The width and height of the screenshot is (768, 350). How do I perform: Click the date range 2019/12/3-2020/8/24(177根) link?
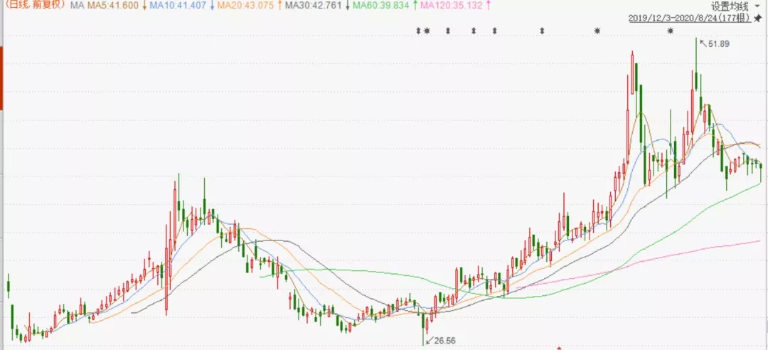tap(689, 18)
